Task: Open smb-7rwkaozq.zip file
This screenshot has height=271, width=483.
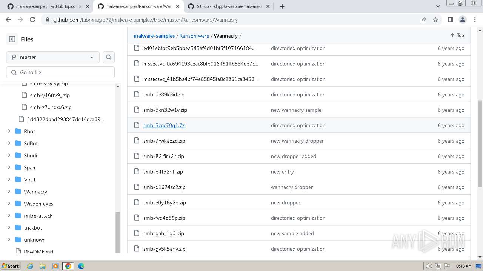Action: click(164, 141)
